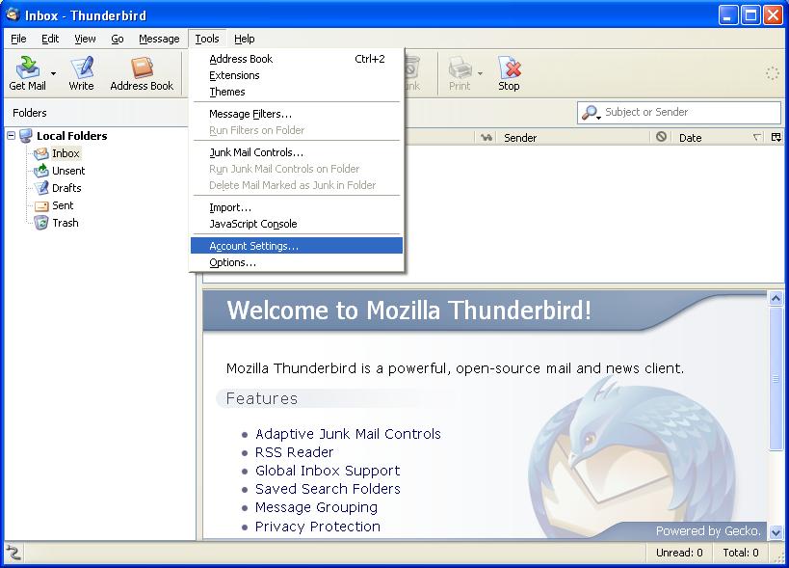Choose Themes from the Tools menu
This screenshot has width=789, height=568.
[297, 93]
